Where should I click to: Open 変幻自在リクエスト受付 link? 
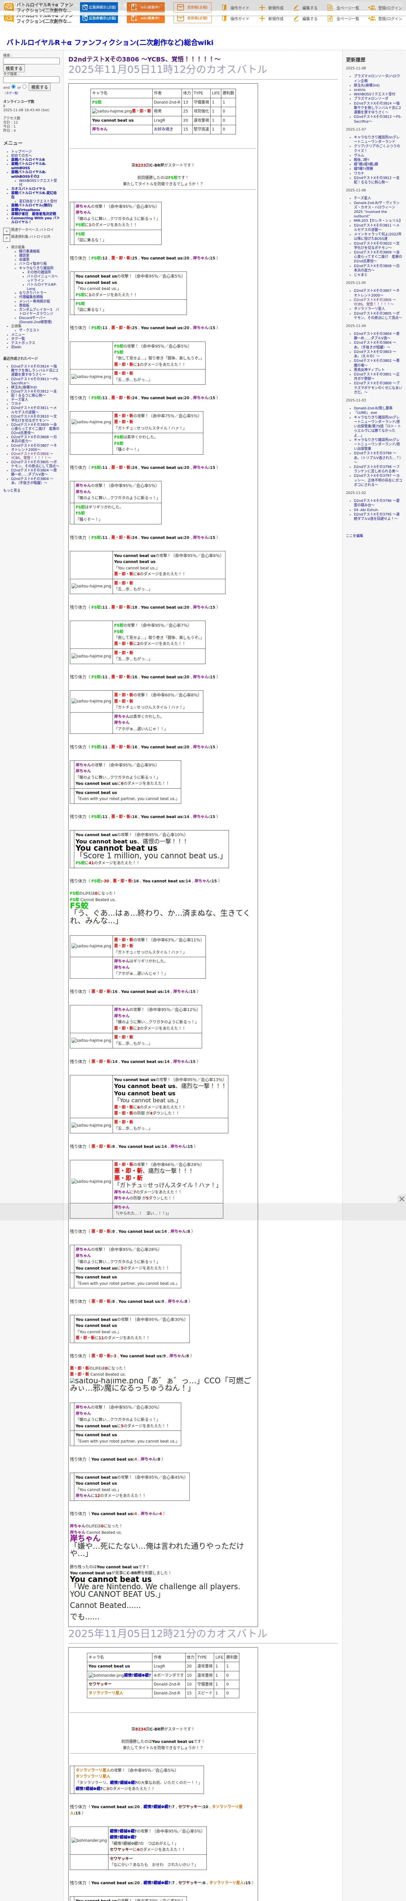[x=38, y=202]
